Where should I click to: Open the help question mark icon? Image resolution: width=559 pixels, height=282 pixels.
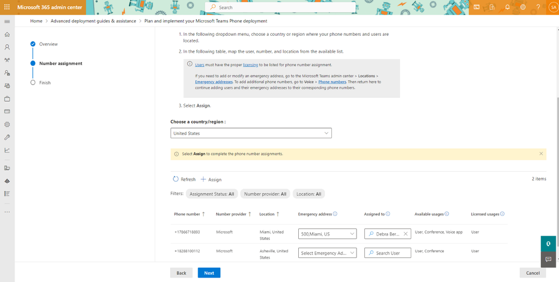(538, 7)
